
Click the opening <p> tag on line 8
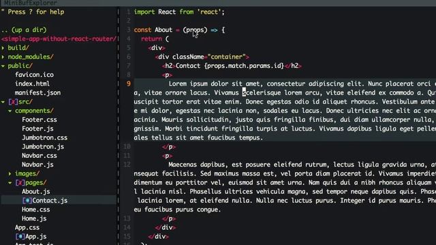(x=167, y=75)
